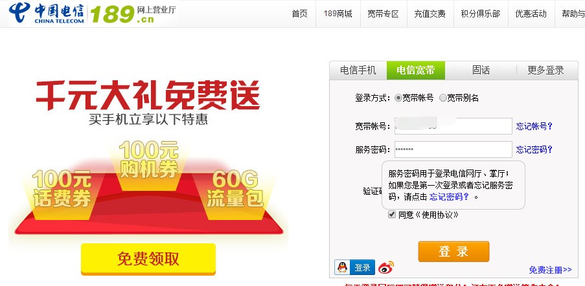Click 忘记密码? link beside the password field
Image resolution: width=585 pixels, height=286 pixels.
pos(534,149)
